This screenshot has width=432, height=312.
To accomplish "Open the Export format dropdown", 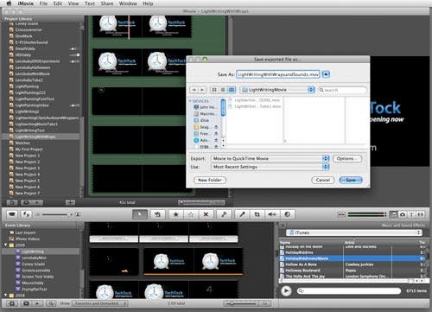I will [x=270, y=158].
